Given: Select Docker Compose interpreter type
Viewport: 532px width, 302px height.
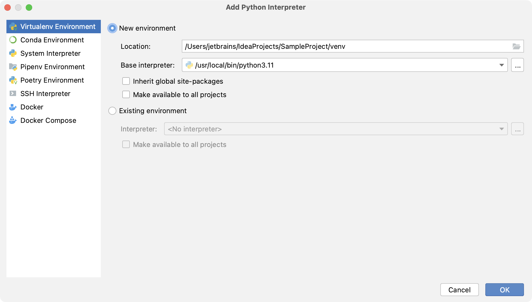Looking at the screenshot, I should coord(48,120).
